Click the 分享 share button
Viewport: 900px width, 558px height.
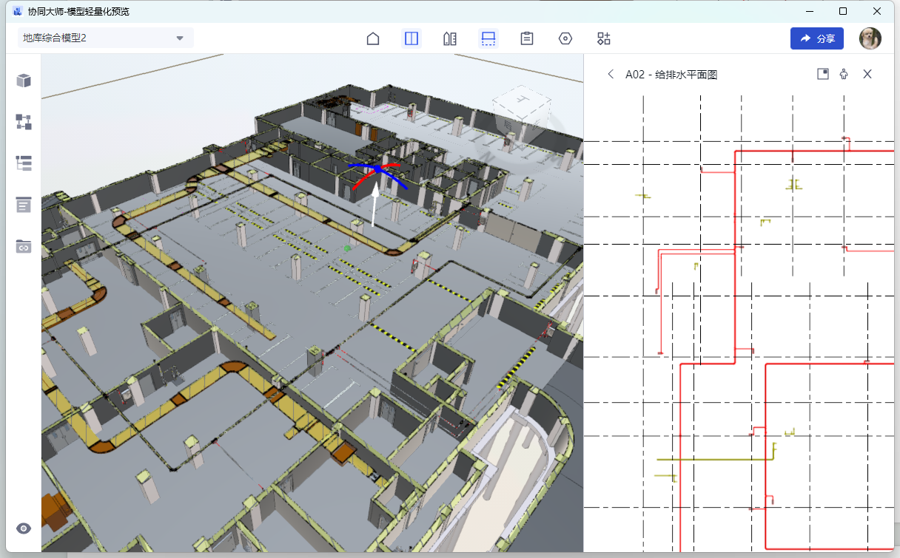coord(817,38)
